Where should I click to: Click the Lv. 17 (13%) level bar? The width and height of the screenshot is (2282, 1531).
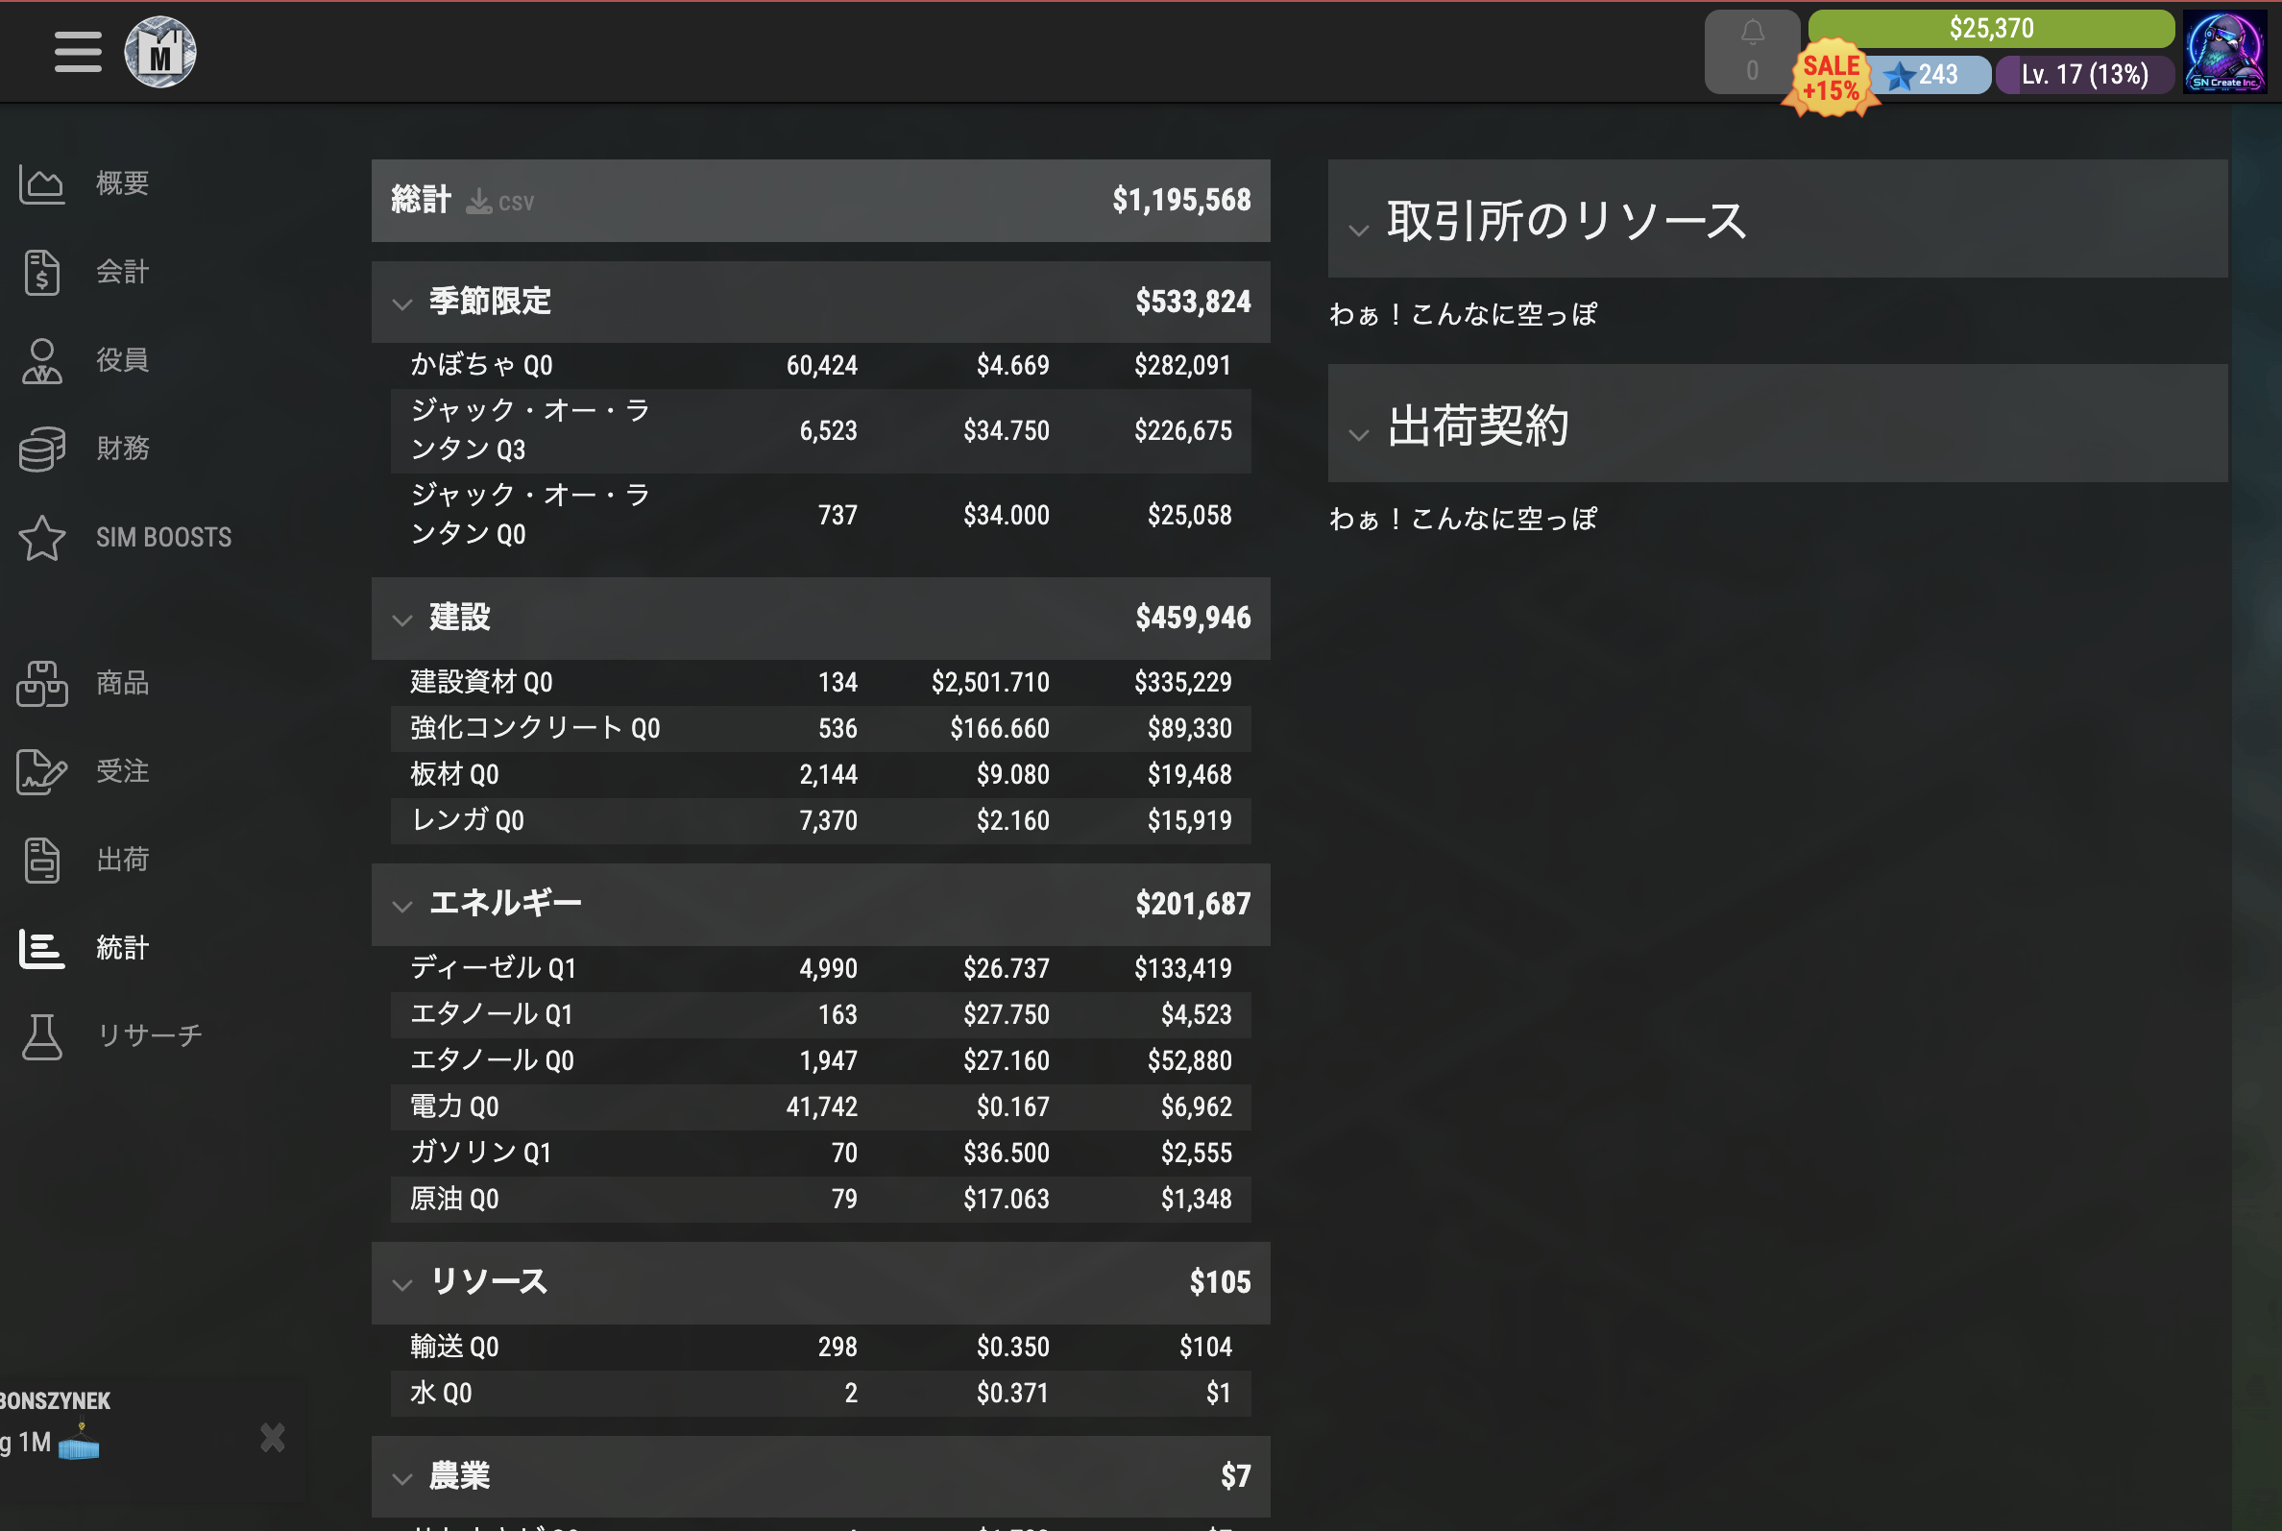pos(2085,75)
